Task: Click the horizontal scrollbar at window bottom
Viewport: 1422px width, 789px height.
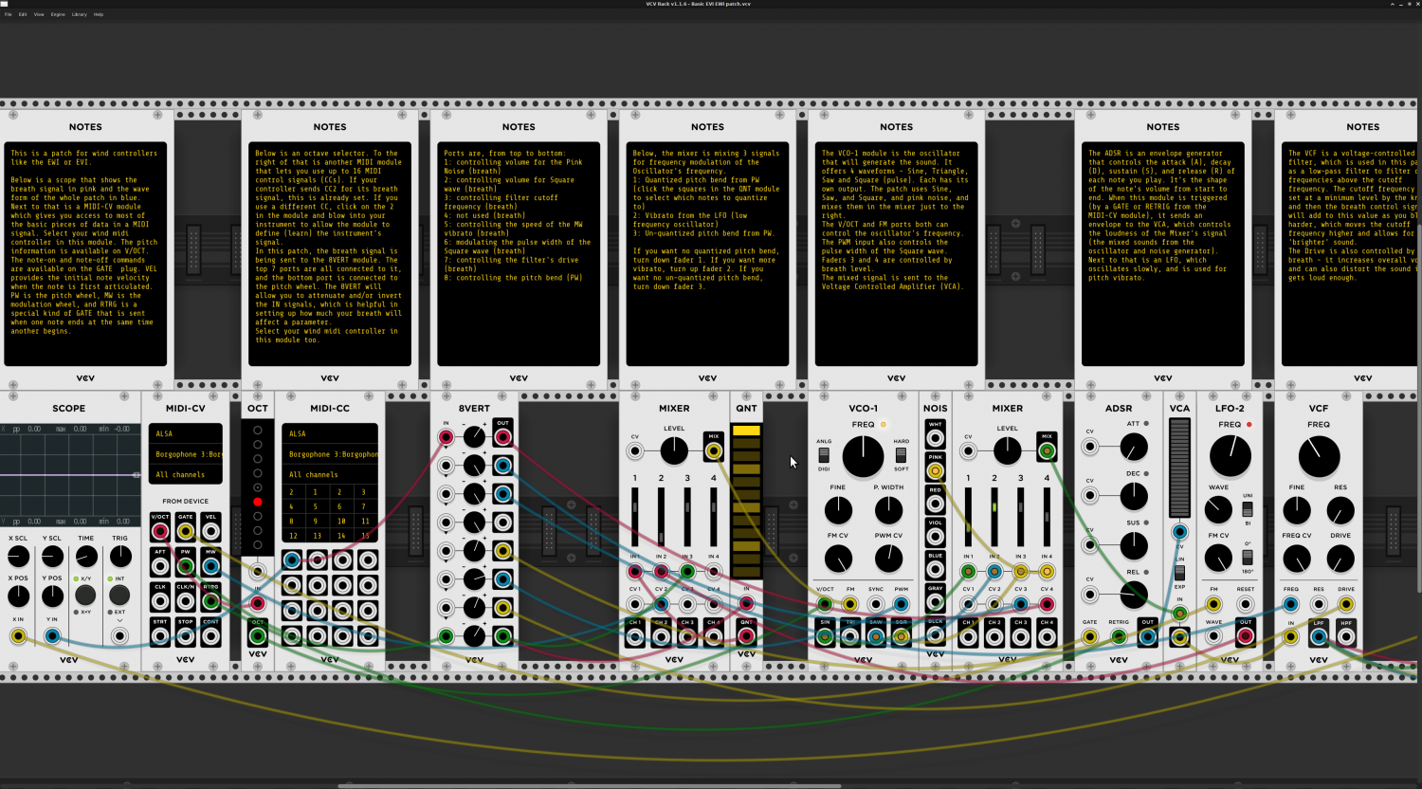Action: (x=590, y=785)
